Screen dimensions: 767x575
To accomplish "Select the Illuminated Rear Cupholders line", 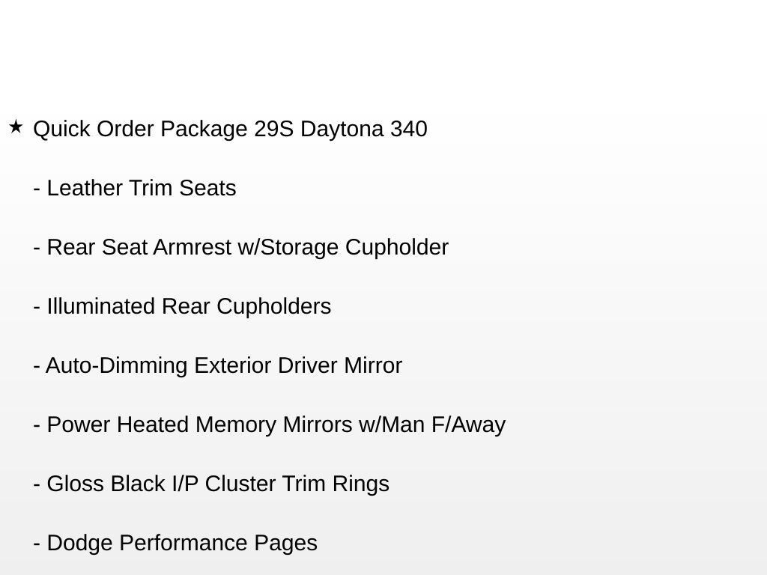I will [x=182, y=307].
